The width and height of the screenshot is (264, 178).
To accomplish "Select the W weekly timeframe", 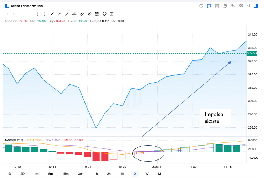I will (147, 174).
